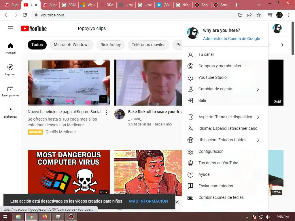Select the Todos filter chip
295x221 pixels.
[37, 45]
